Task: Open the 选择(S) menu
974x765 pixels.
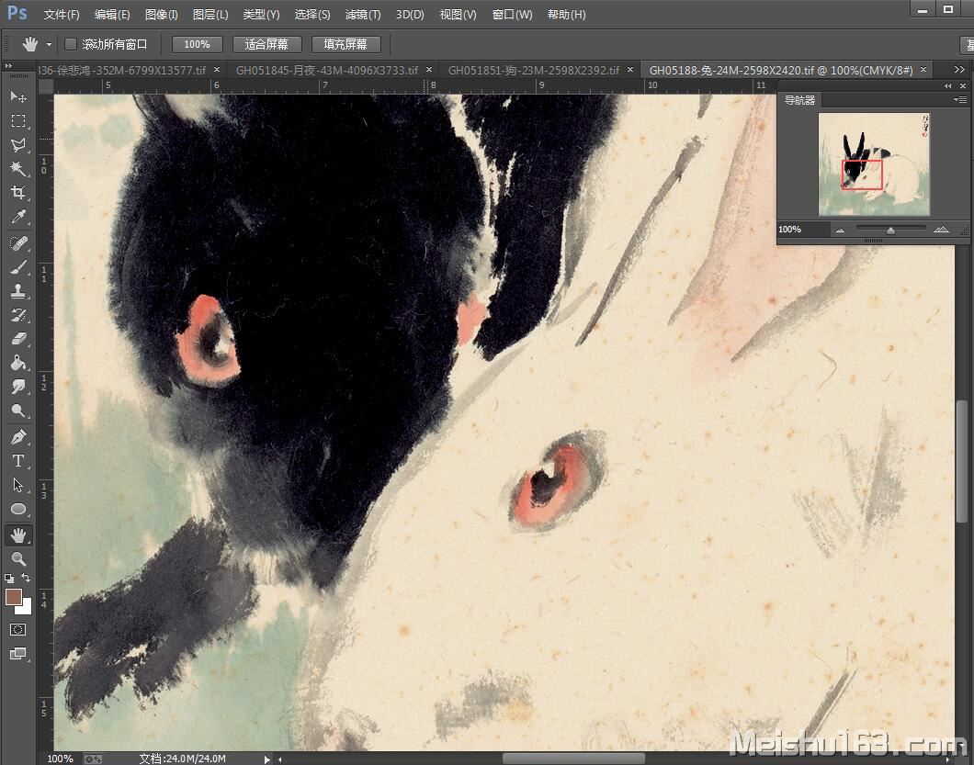Action: coord(311,15)
